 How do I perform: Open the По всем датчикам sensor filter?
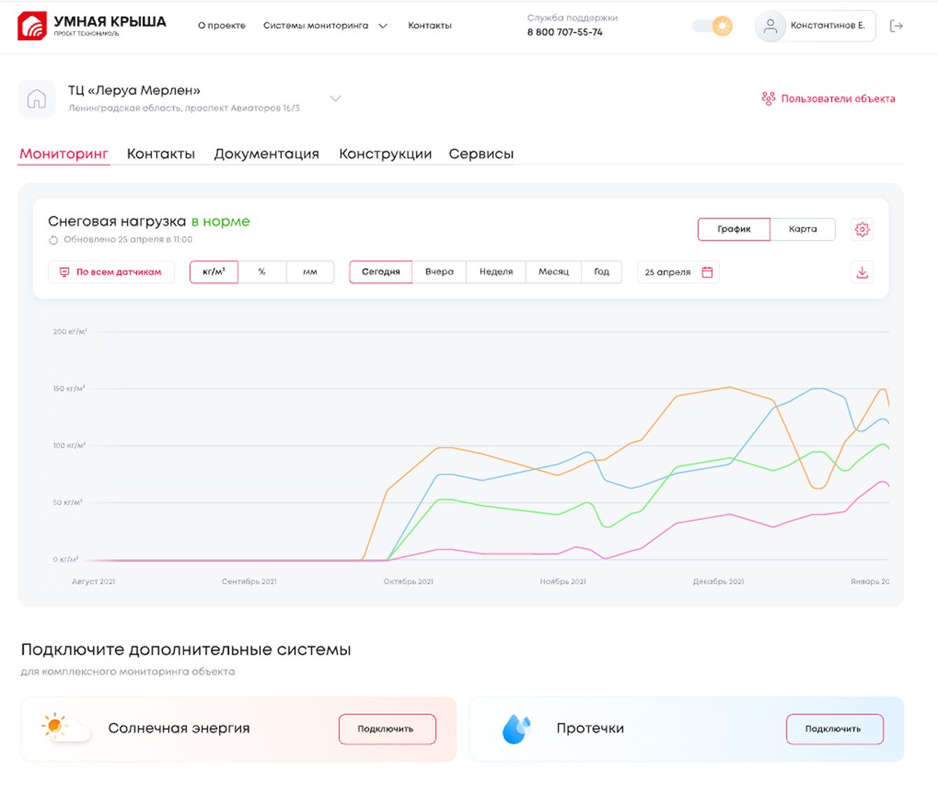point(111,272)
